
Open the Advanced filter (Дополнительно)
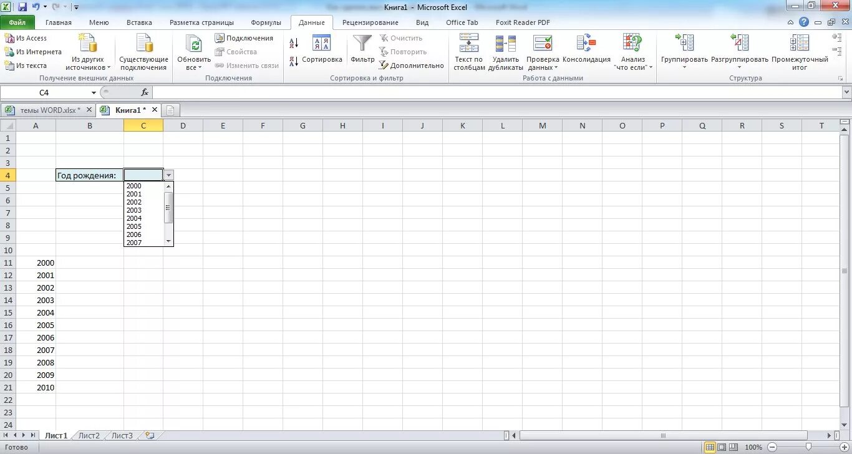click(412, 65)
